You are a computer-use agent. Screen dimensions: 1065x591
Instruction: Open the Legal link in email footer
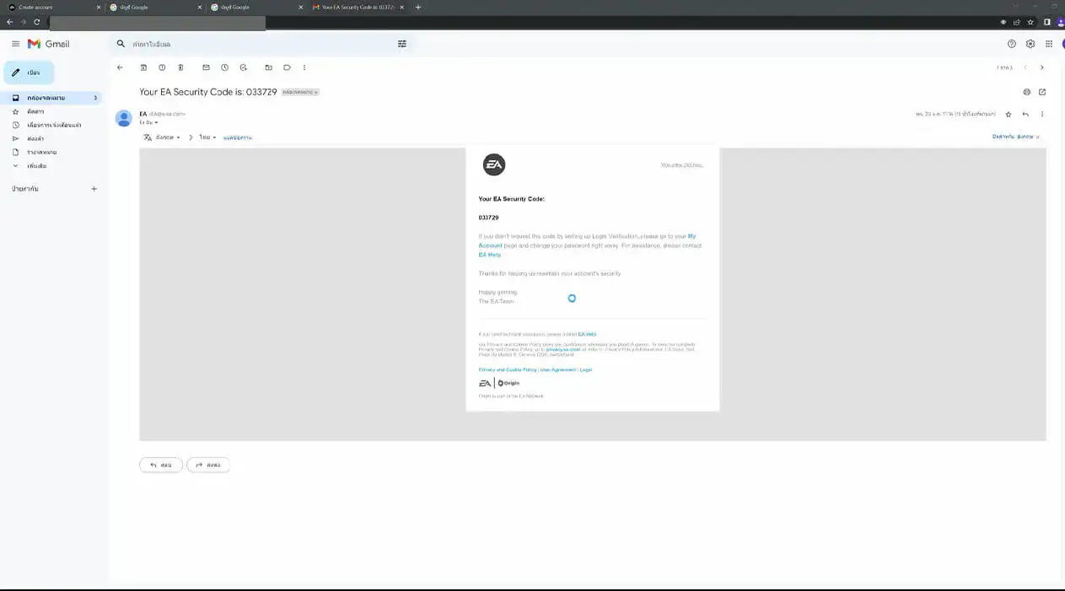pos(585,369)
